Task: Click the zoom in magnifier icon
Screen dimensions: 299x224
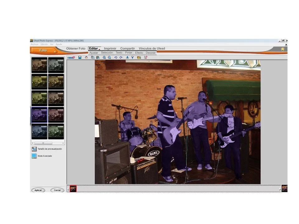Action: 104,58
